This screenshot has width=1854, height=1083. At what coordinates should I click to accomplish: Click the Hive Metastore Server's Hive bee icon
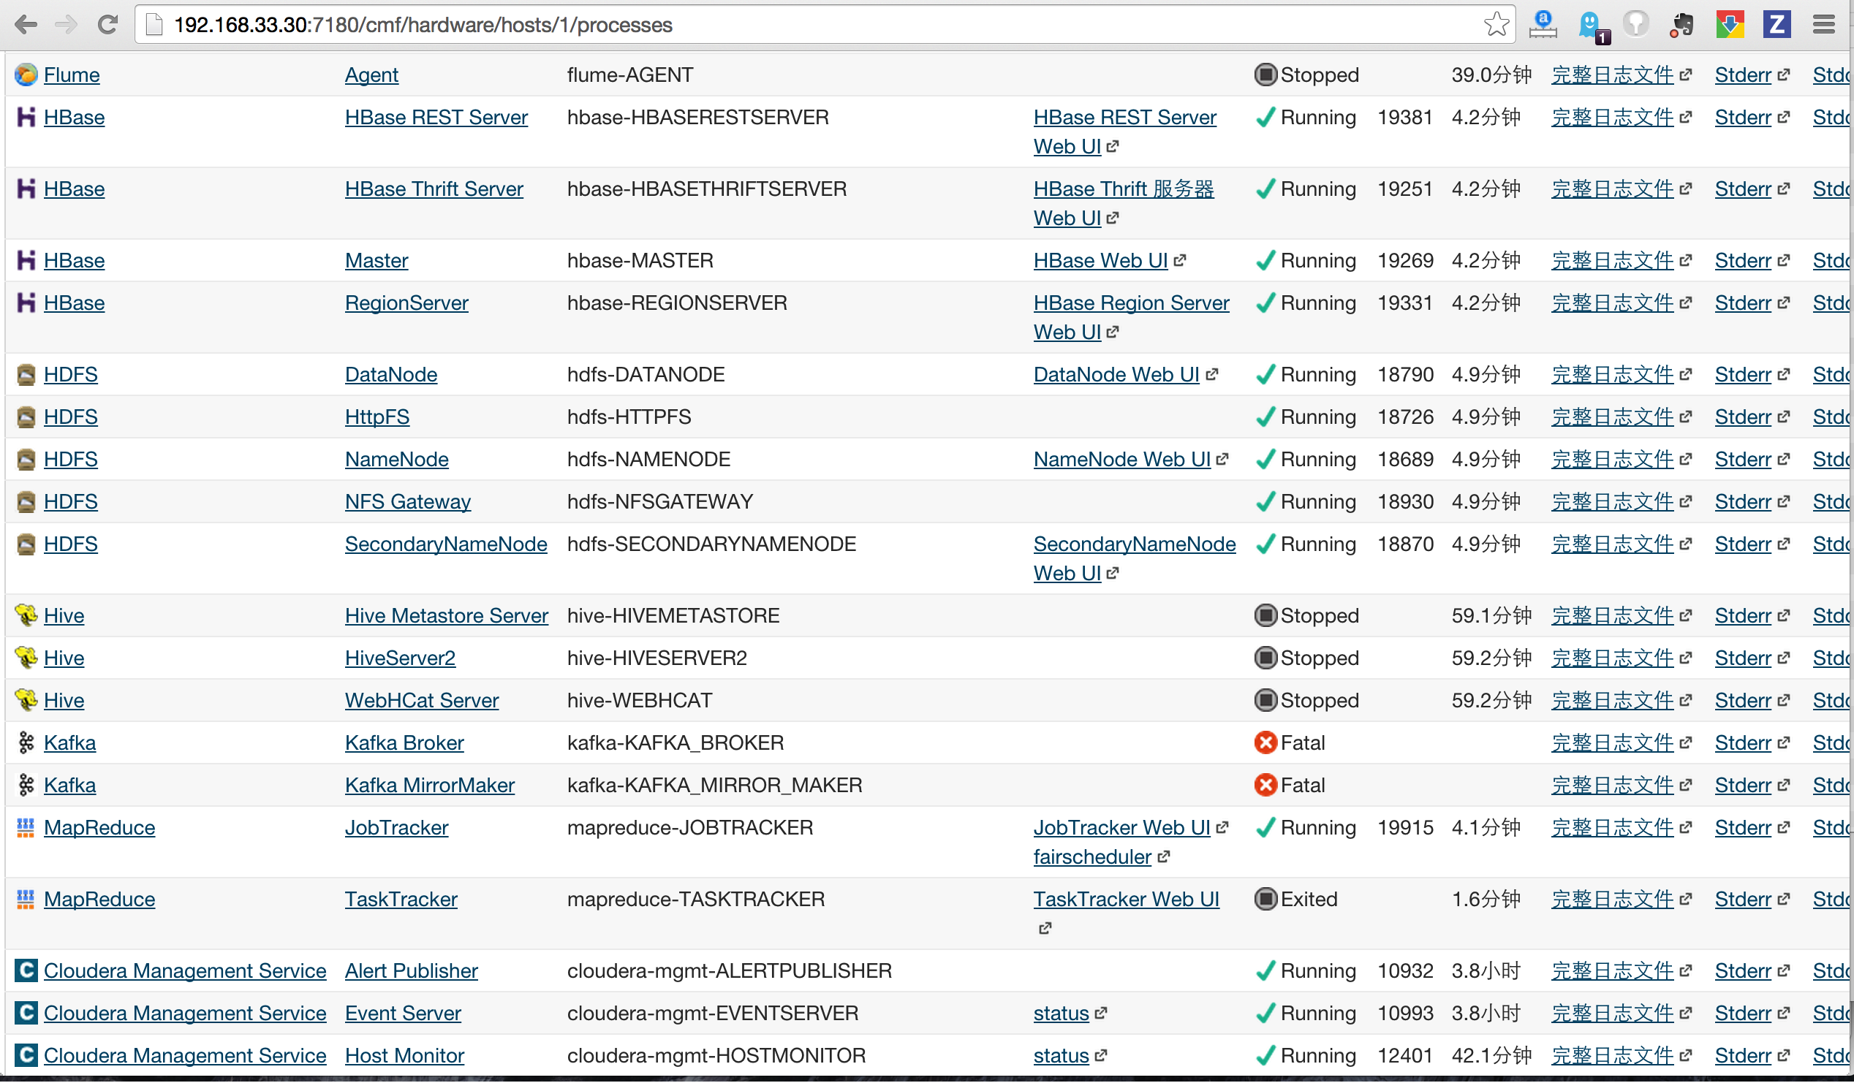pos(26,615)
